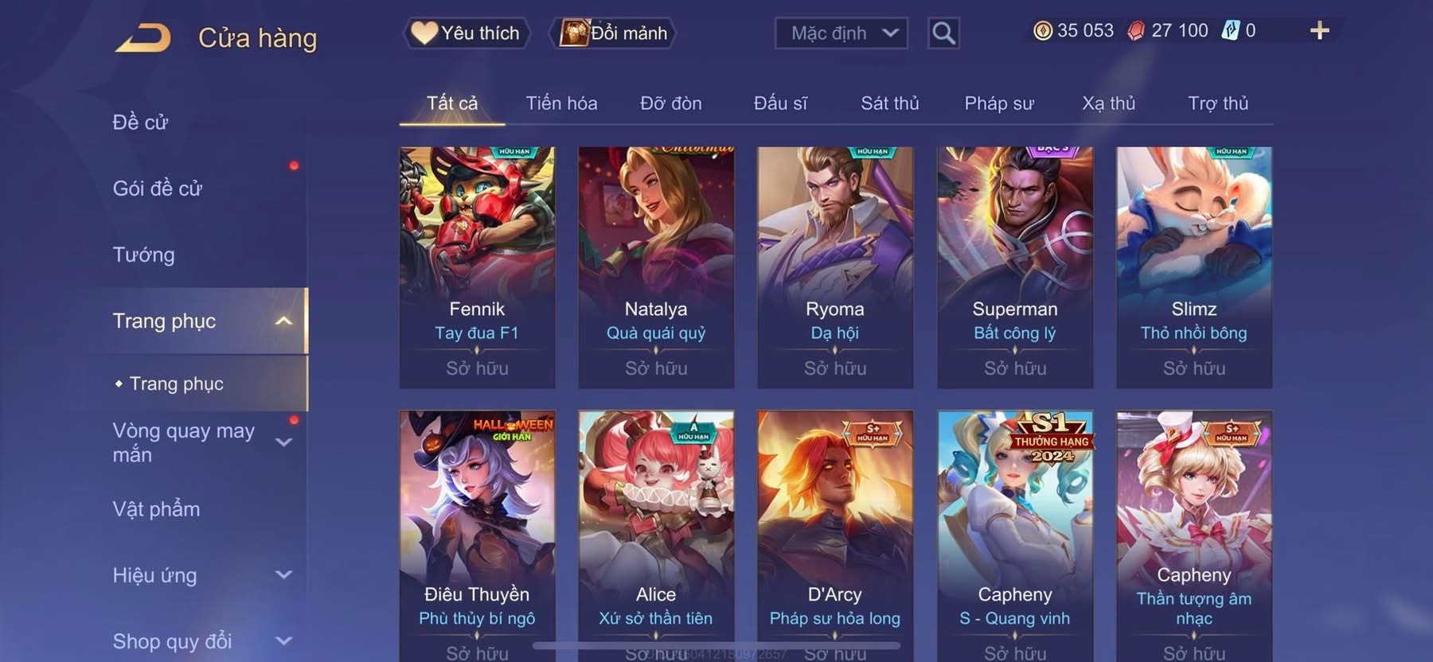Click the plus icon to add currency
The width and height of the screenshot is (1433, 662).
pos(1319,31)
